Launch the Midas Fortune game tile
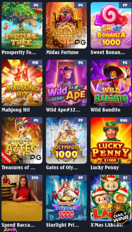This screenshot has height=232, width=132. [x=66, y=25]
